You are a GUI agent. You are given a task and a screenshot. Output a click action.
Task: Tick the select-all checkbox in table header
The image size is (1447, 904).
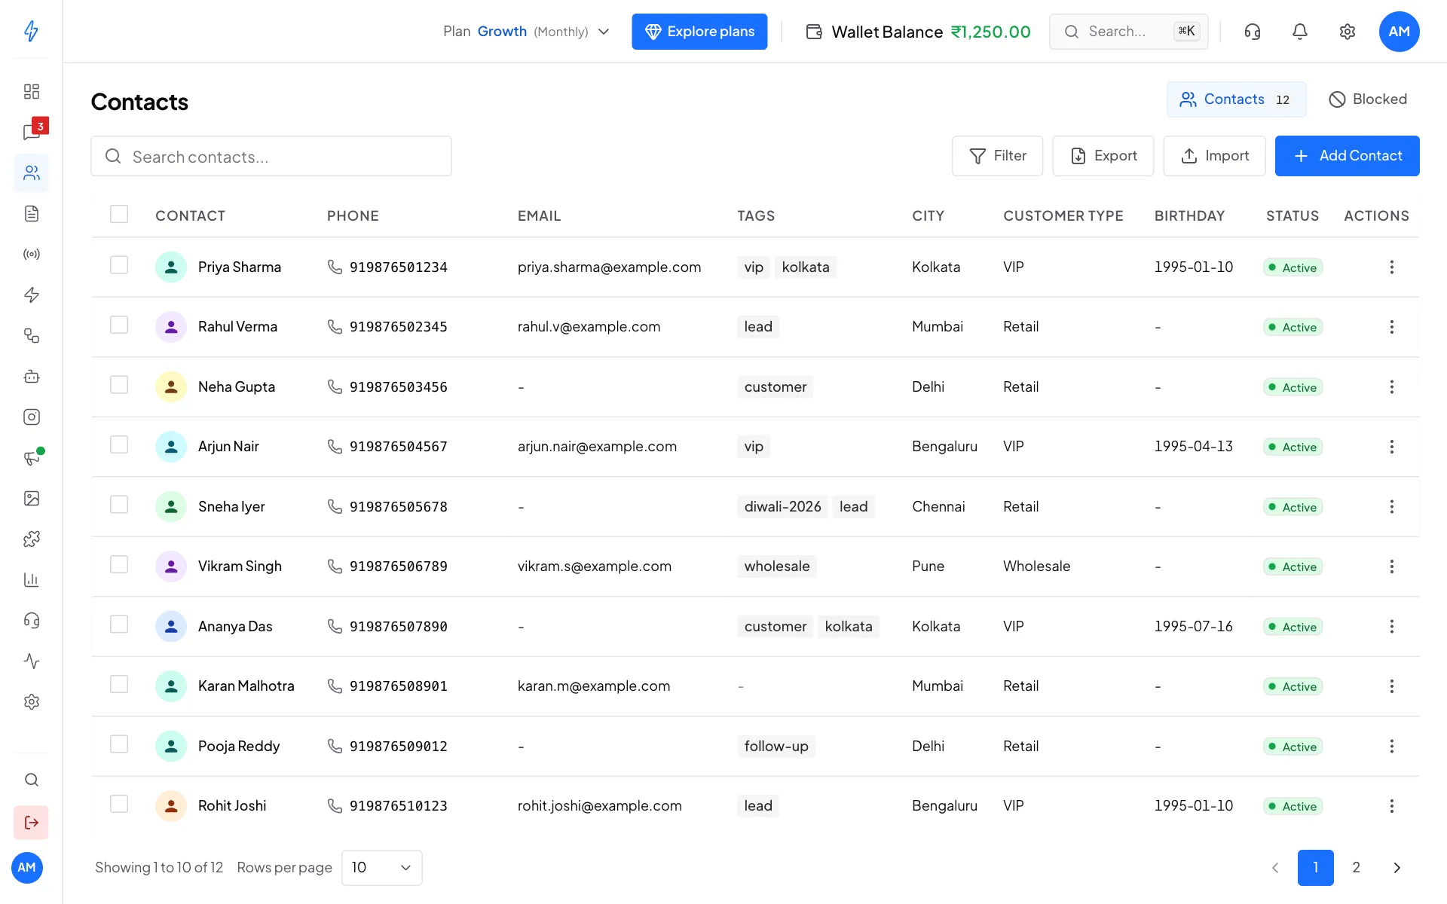119,214
